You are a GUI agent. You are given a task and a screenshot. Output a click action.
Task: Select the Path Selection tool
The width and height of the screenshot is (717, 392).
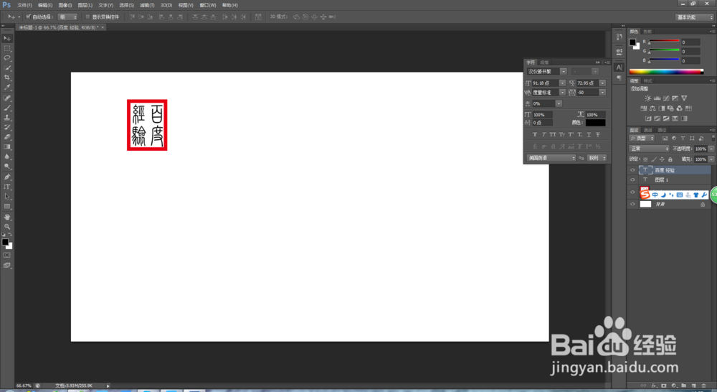(7, 197)
